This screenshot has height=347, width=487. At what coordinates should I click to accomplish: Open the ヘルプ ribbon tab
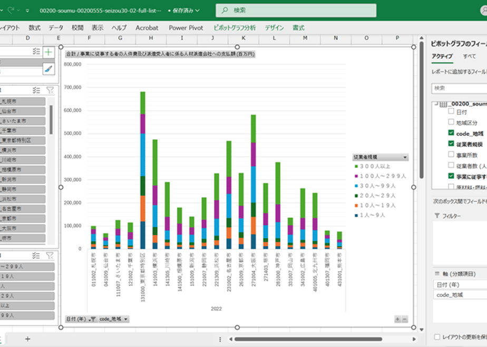click(x=119, y=28)
